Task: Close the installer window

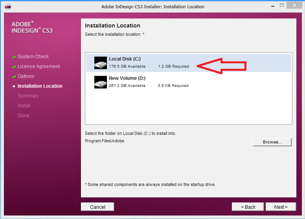Action: point(294,6)
